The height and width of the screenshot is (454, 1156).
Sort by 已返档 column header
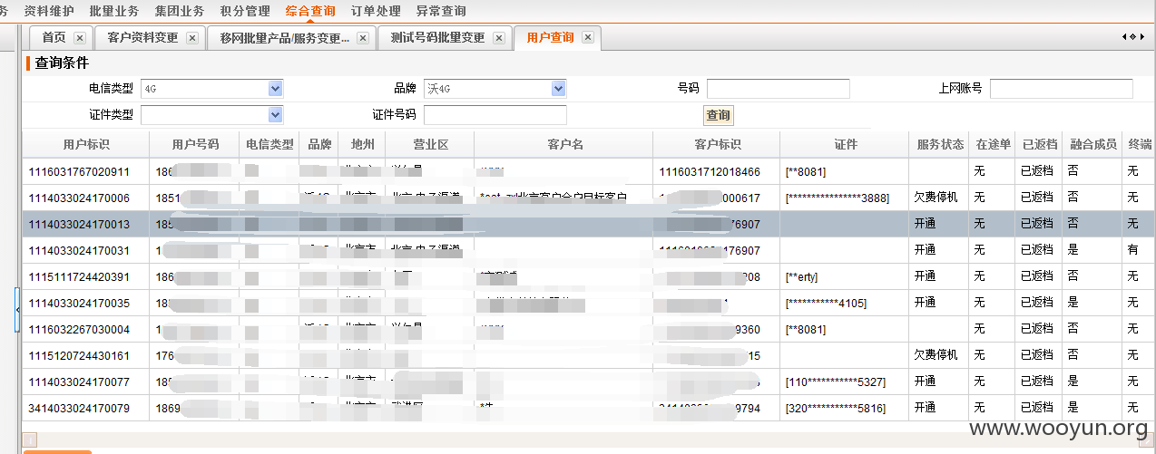click(1039, 145)
